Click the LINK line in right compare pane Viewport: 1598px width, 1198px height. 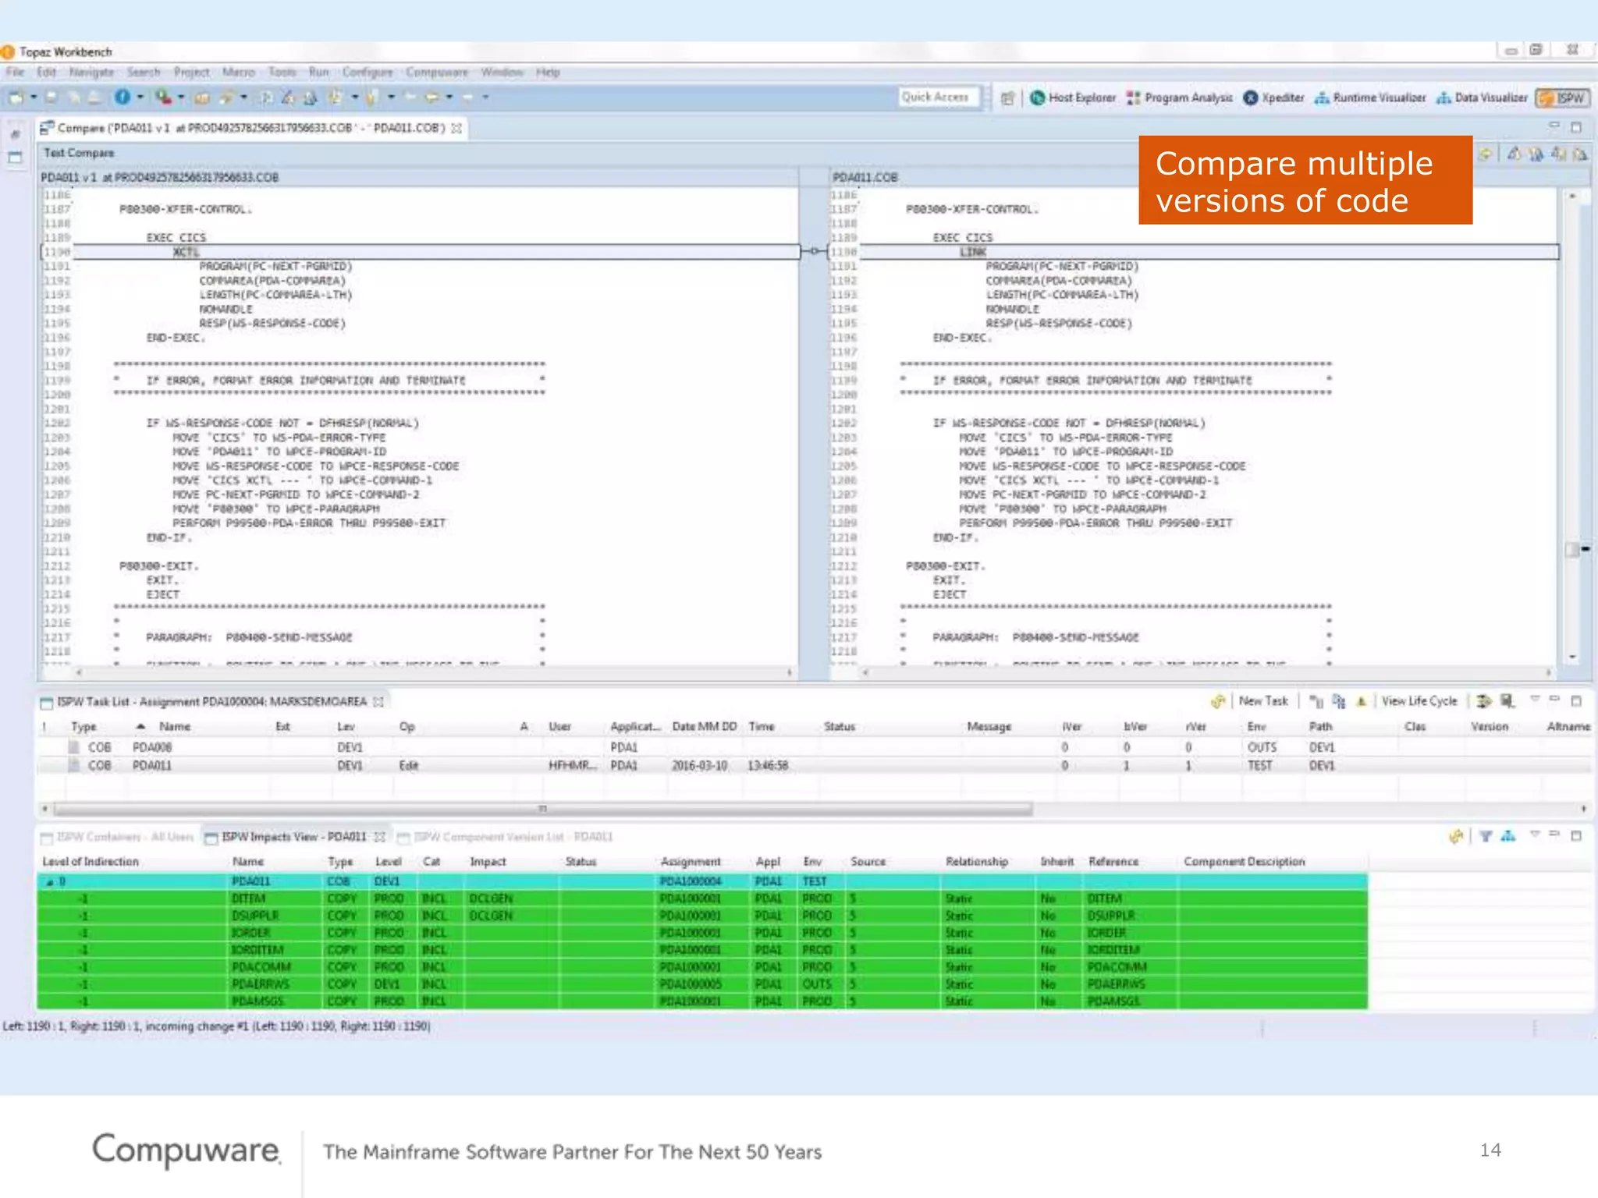pyautogui.click(x=1194, y=252)
